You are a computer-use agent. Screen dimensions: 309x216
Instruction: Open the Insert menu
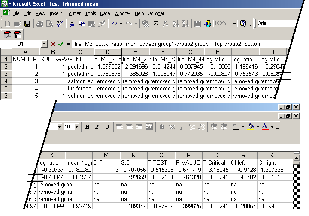click(x=55, y=13)
